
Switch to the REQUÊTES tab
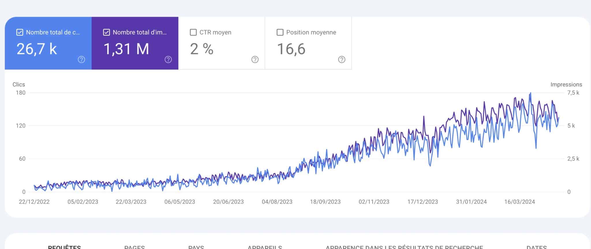64,247
